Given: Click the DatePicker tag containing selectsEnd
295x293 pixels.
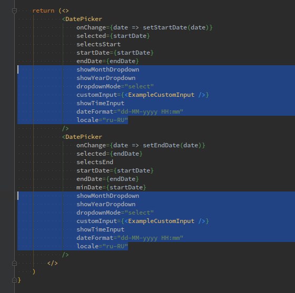Looking at the screenshot, I should (82, 137).
